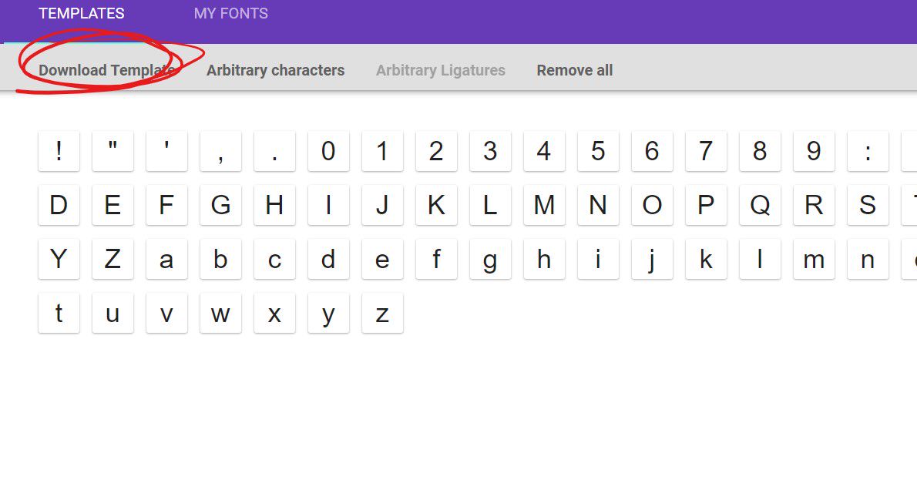Select the uppercase E tile
The width and height of the screenshot is (917, 490).
click(x=113, y=205)
